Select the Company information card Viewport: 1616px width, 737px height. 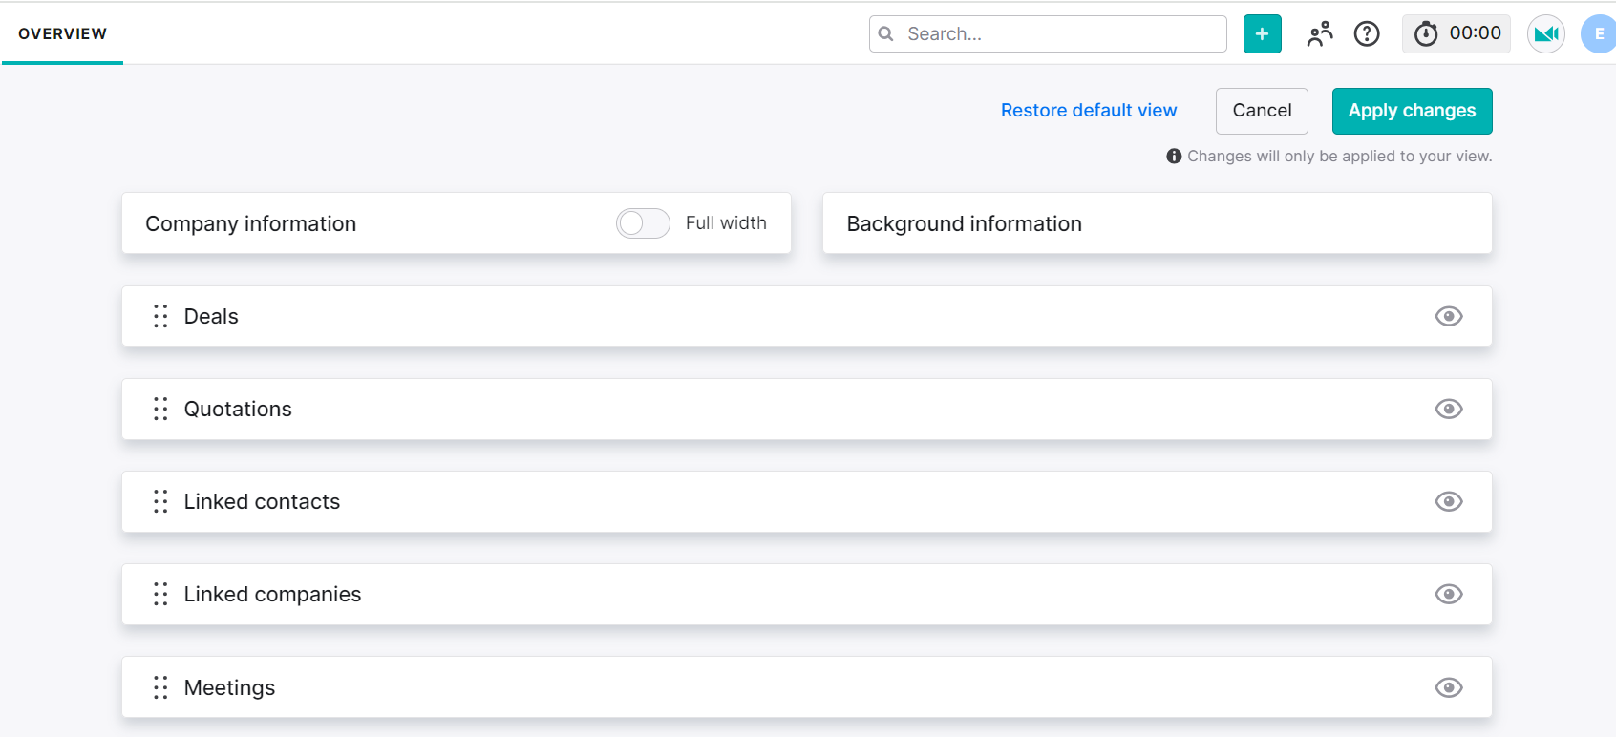457,223
